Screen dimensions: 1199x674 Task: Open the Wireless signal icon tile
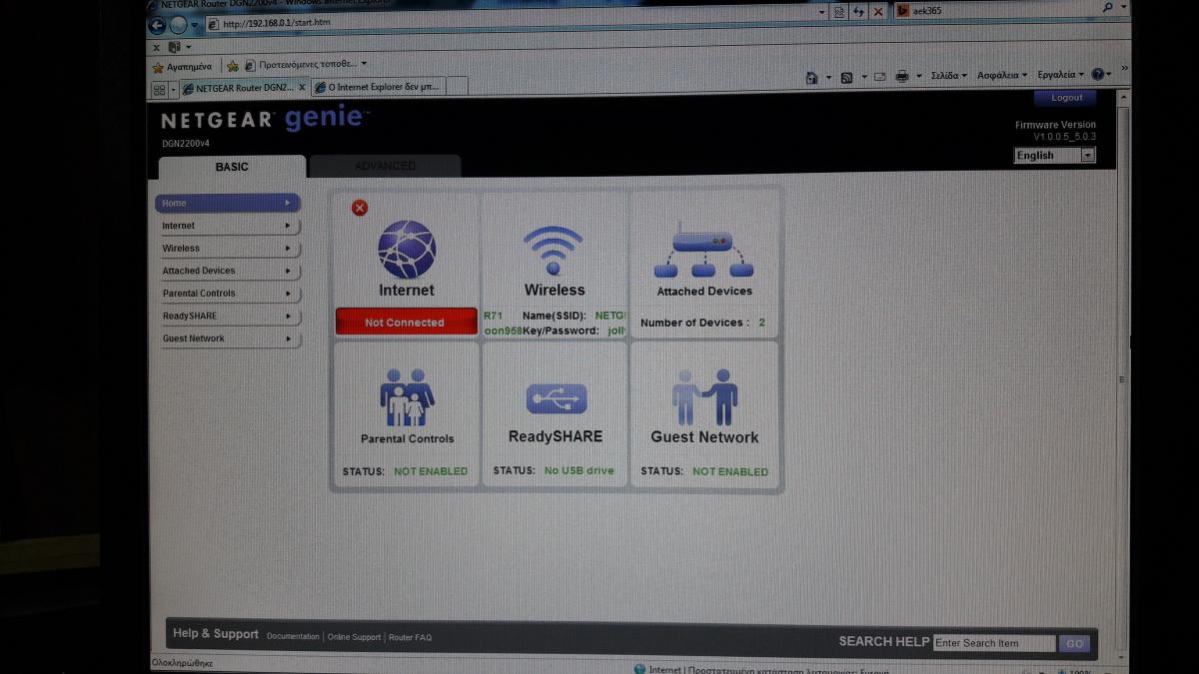click(554, 251)
